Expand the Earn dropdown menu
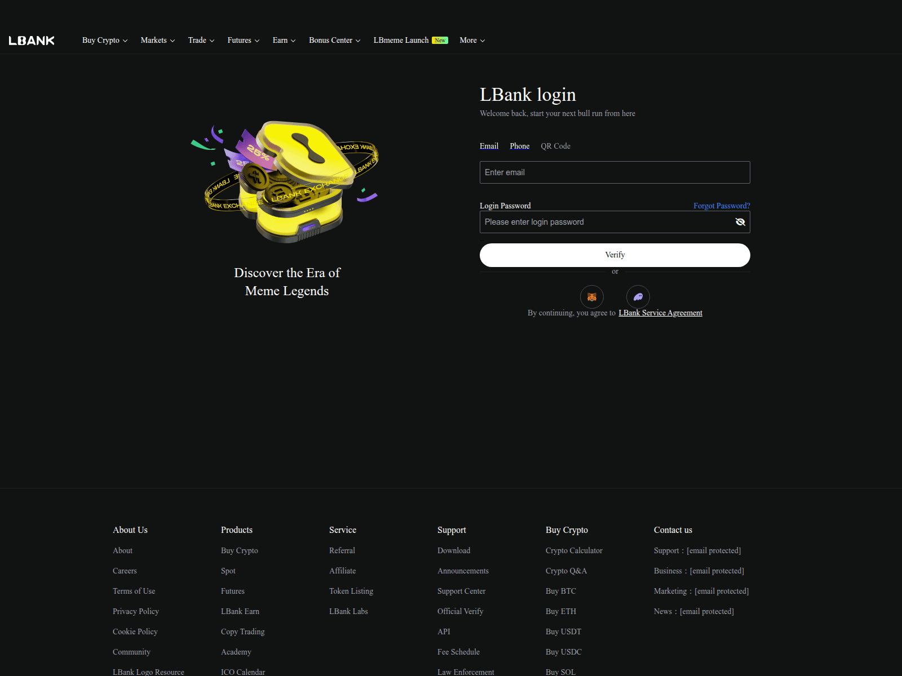The image size is (902, 676). point(284,41)
